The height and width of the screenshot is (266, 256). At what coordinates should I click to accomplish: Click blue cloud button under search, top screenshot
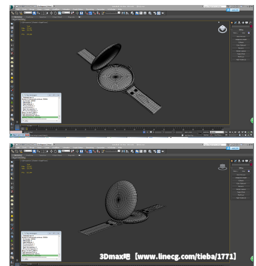click(233, 10)
